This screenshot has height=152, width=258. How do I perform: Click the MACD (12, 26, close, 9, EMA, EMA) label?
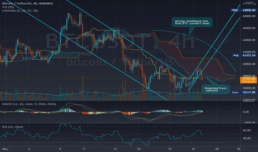pos(29,104)
